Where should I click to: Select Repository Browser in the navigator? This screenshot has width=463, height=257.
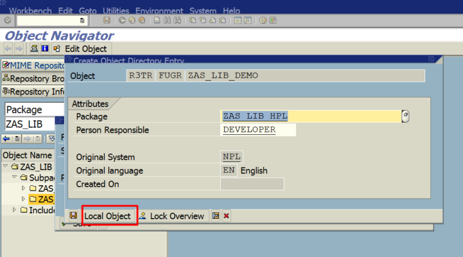pyautogui.click(x=33, y=78)
